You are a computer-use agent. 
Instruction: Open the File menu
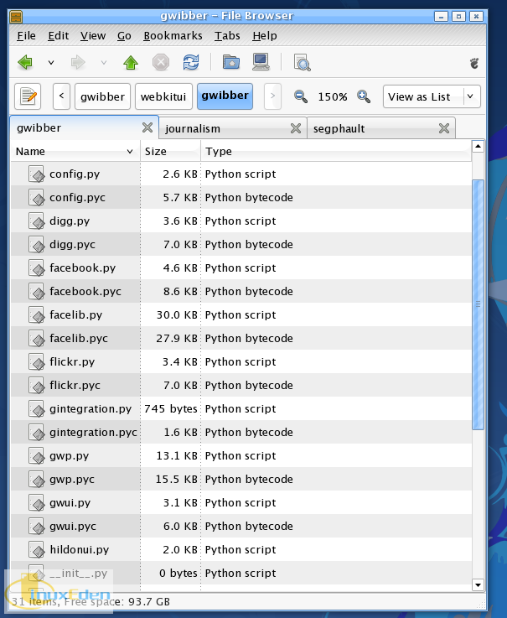[26, 36]
